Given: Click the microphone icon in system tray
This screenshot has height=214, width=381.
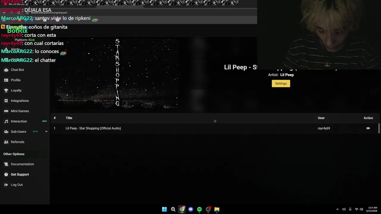Looking at the screenshot, I should tap(350, 209).
